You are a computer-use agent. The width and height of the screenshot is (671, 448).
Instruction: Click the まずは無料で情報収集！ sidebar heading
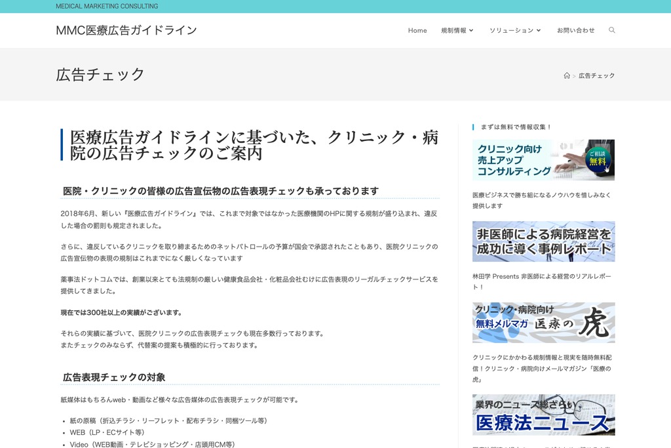[x=516, y=127]
